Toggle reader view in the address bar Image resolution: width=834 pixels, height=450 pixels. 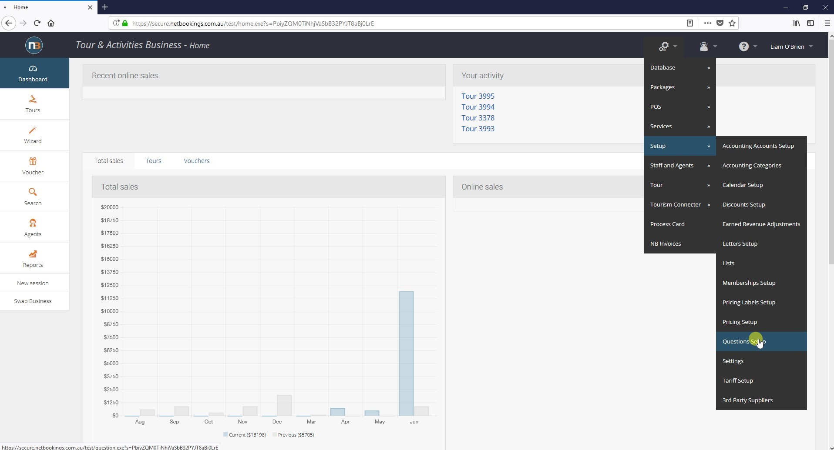(690, 23)
